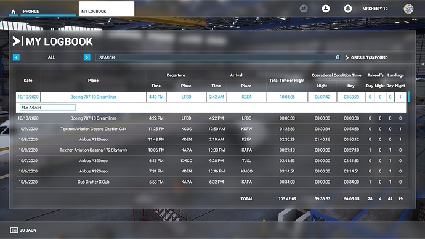This screenshot has width=425, height=239.
Task: Select the Airbus A320neo KMCO to TJSJ row
Action: coord(211,160)
